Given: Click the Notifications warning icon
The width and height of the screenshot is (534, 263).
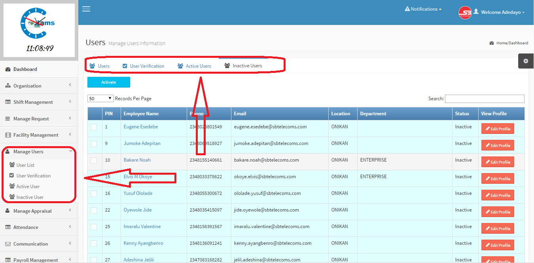Looking at the screenshot, I should pos(407,9).
